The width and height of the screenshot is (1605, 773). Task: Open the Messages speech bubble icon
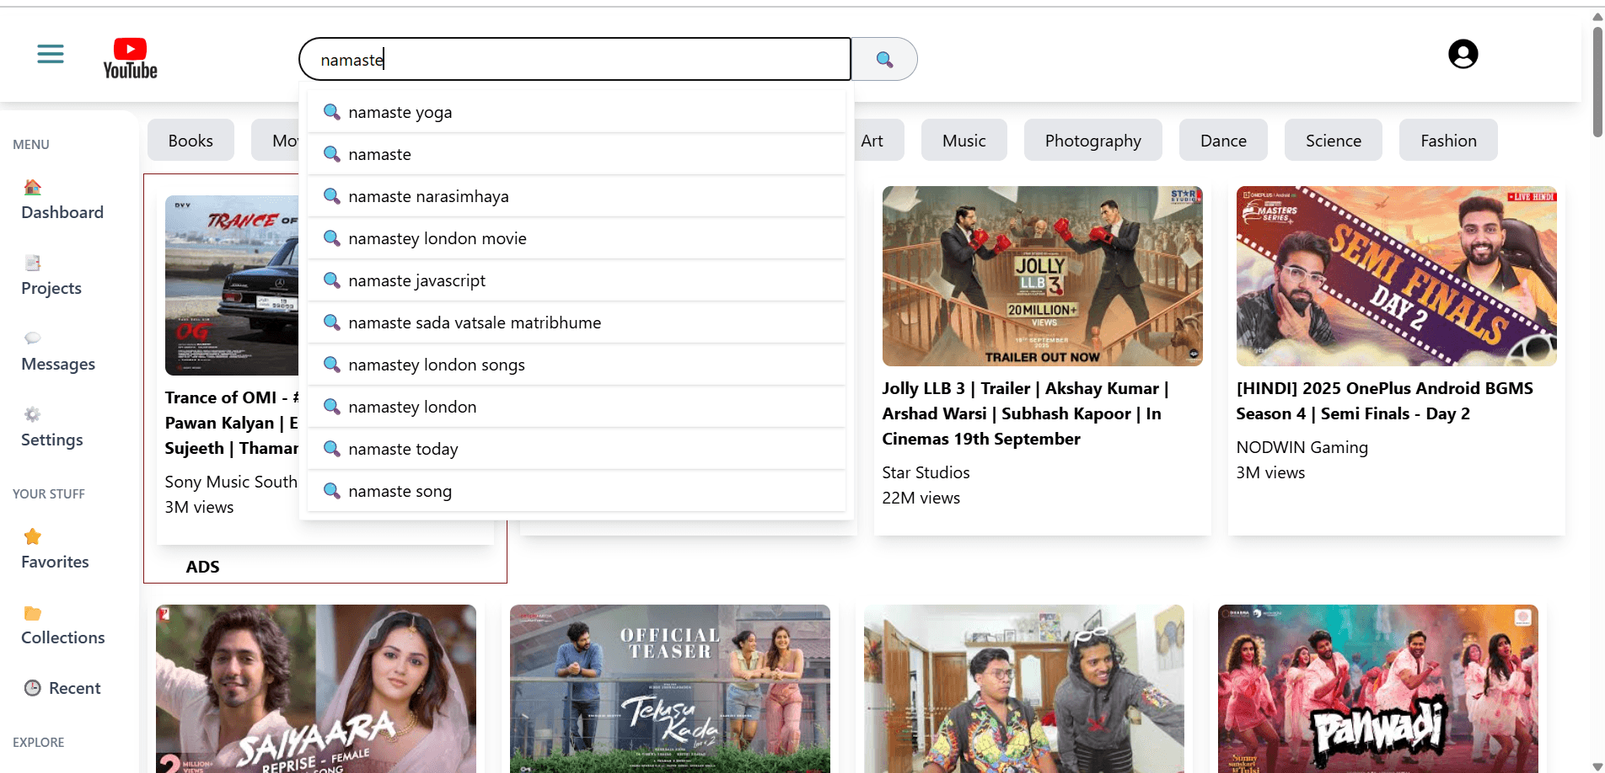(32, 337)
